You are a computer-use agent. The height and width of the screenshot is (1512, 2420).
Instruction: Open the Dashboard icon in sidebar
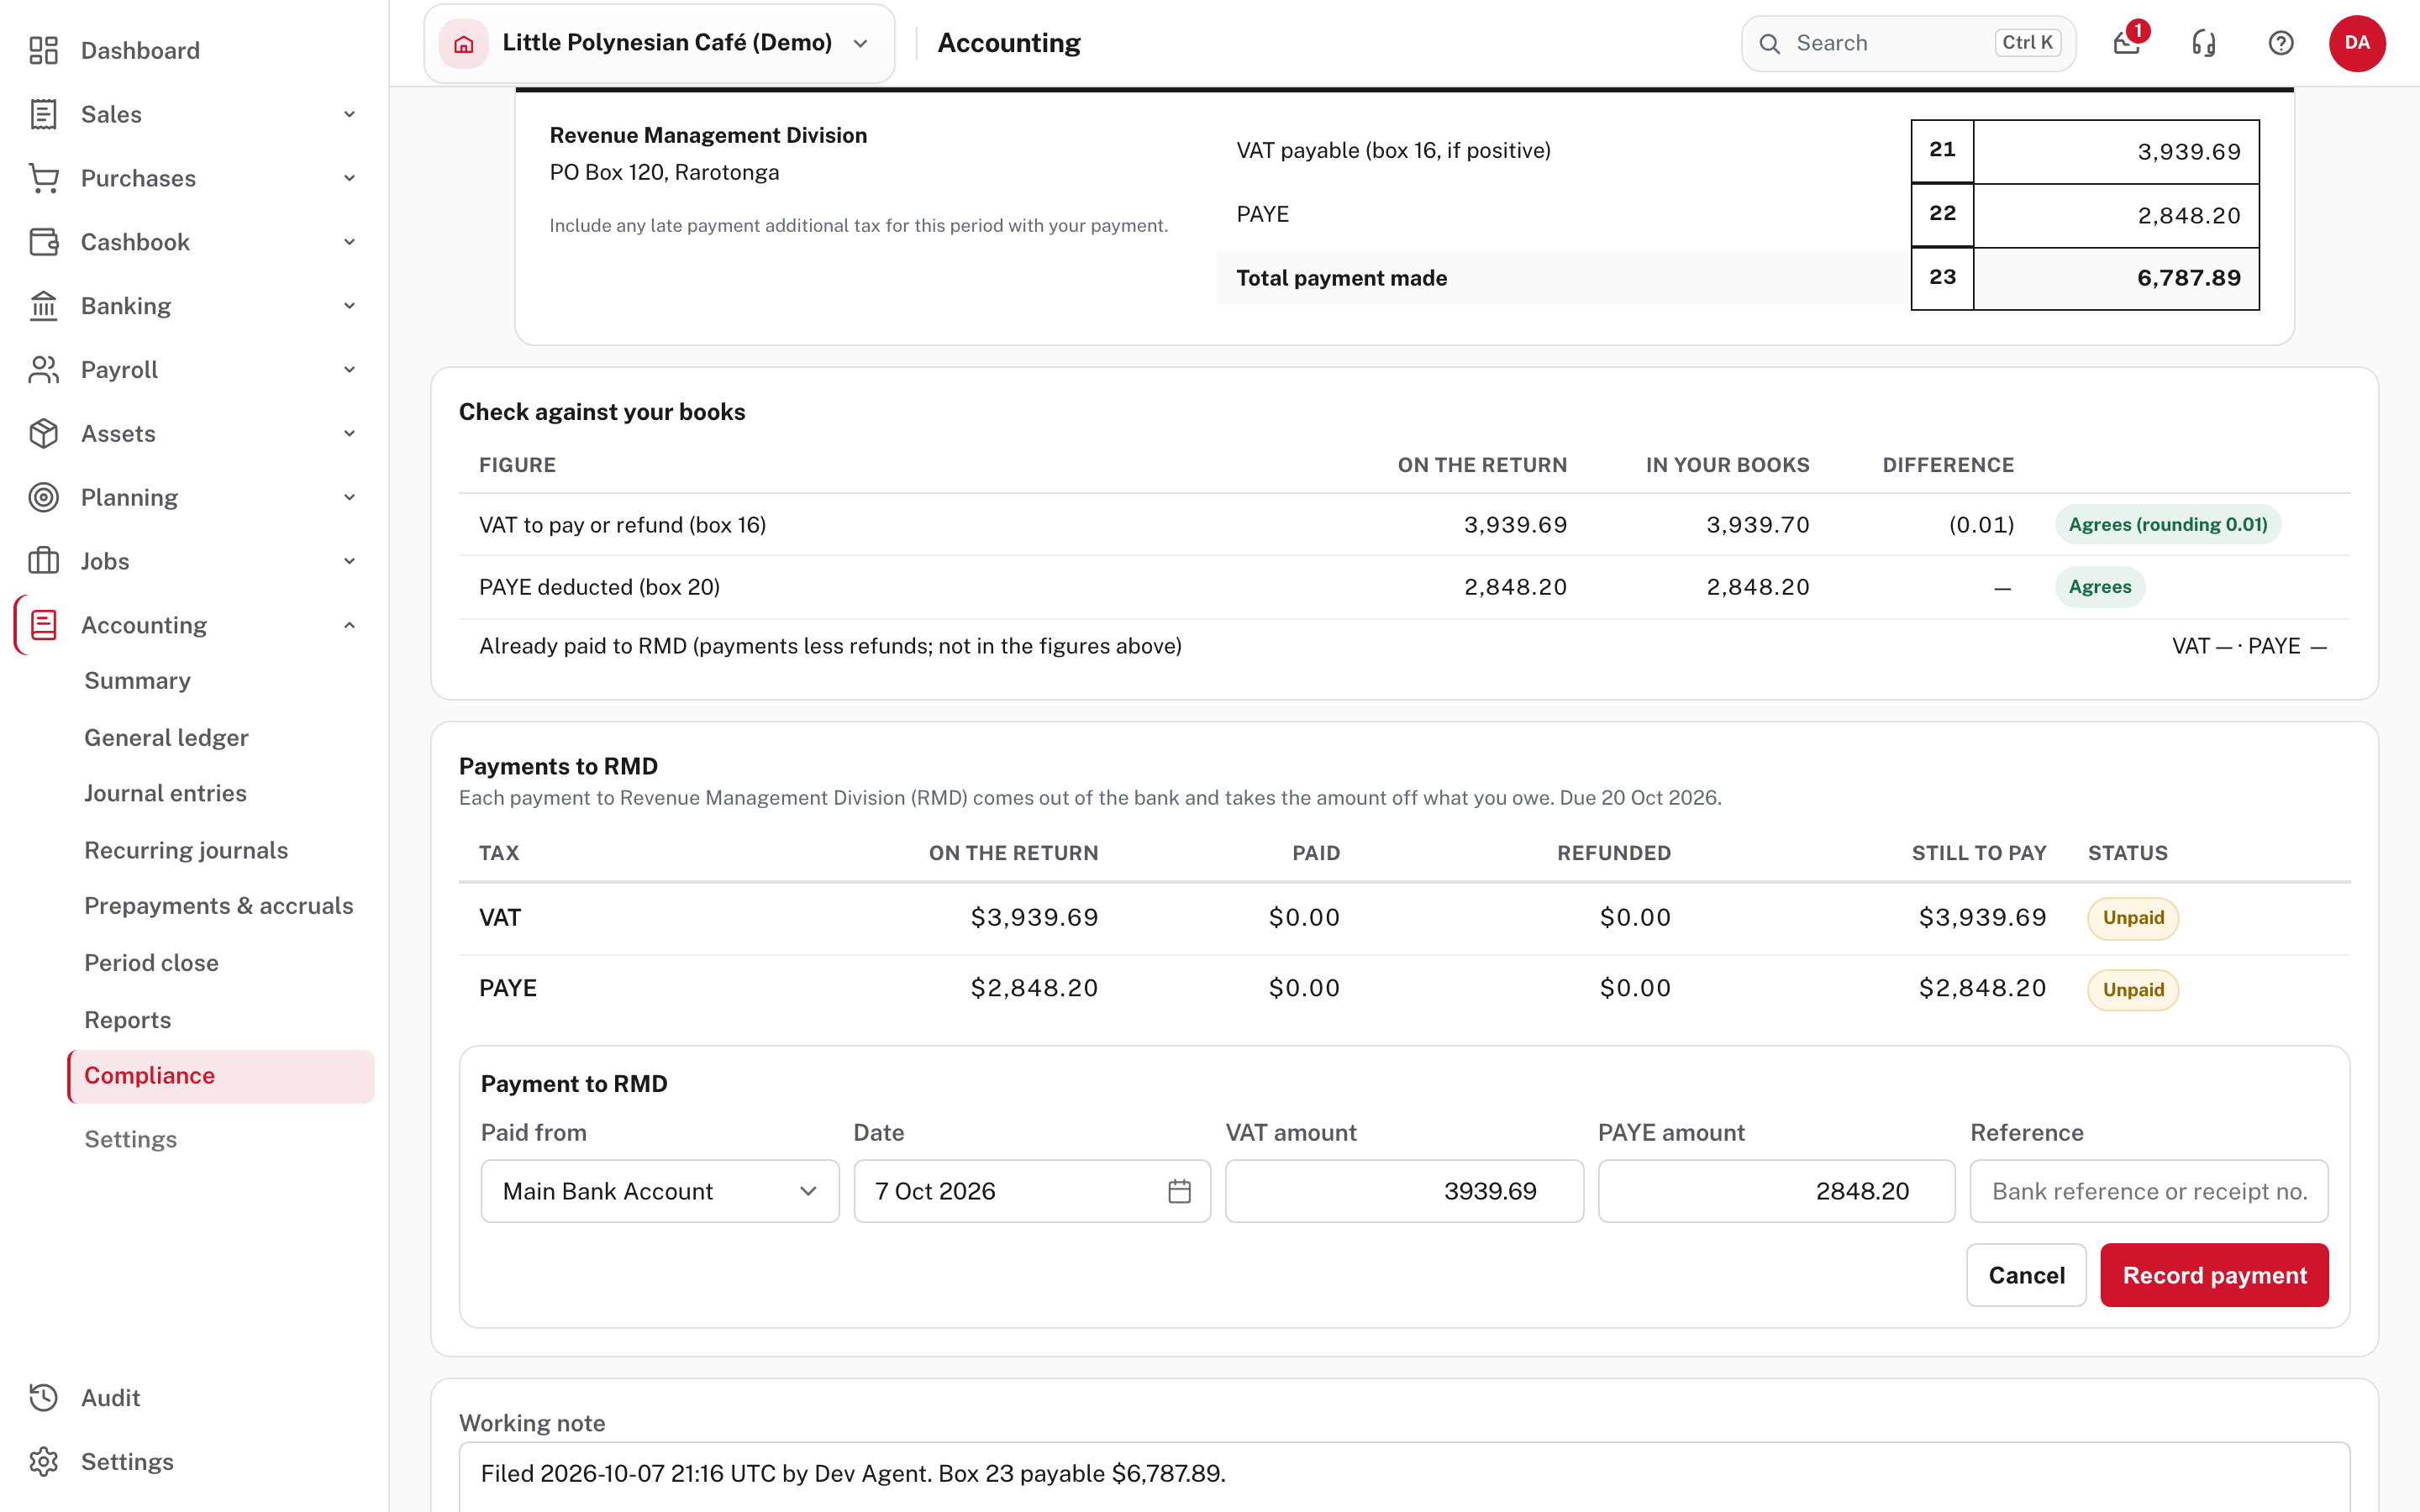coord(44,50)
